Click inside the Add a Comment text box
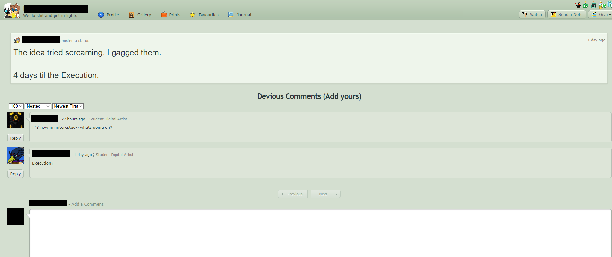The width and height of the screenshot is (612, 257). [x=320, y=233]
